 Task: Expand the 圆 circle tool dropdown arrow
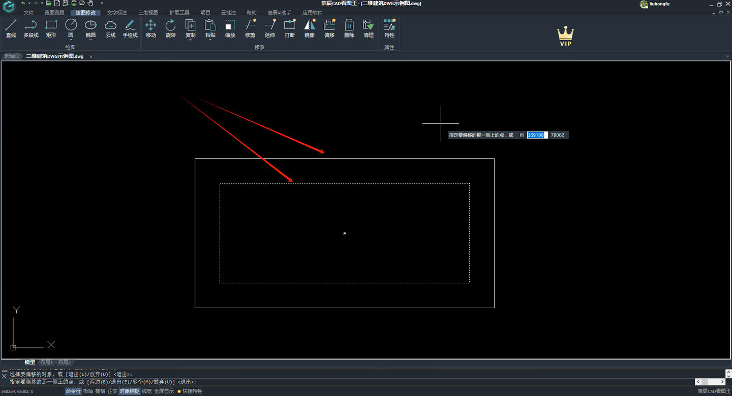71,40
